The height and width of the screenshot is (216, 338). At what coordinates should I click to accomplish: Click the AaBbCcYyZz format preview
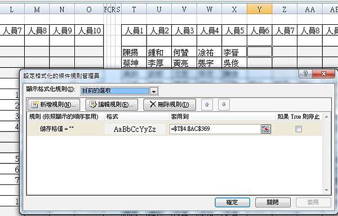point(135,129)
